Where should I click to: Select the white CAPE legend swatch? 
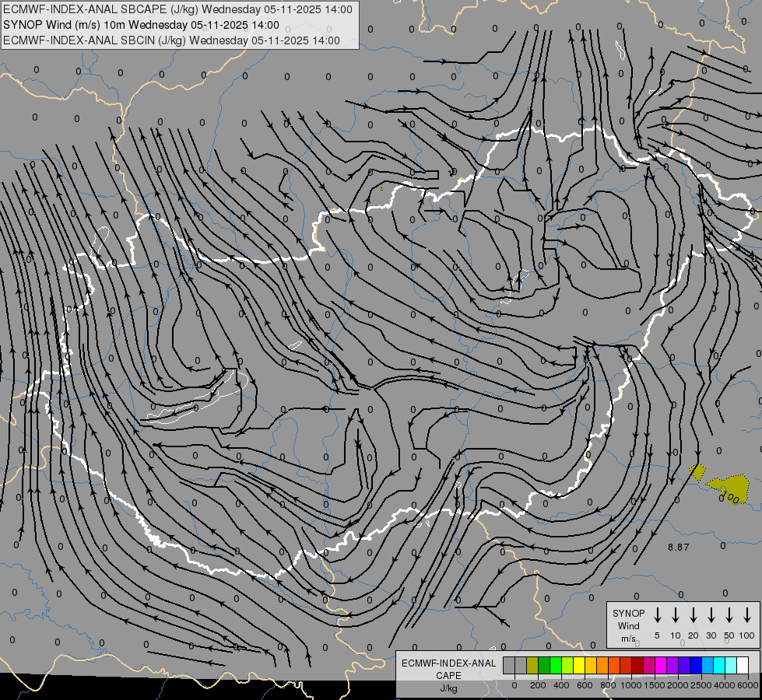tap(743, 665)
